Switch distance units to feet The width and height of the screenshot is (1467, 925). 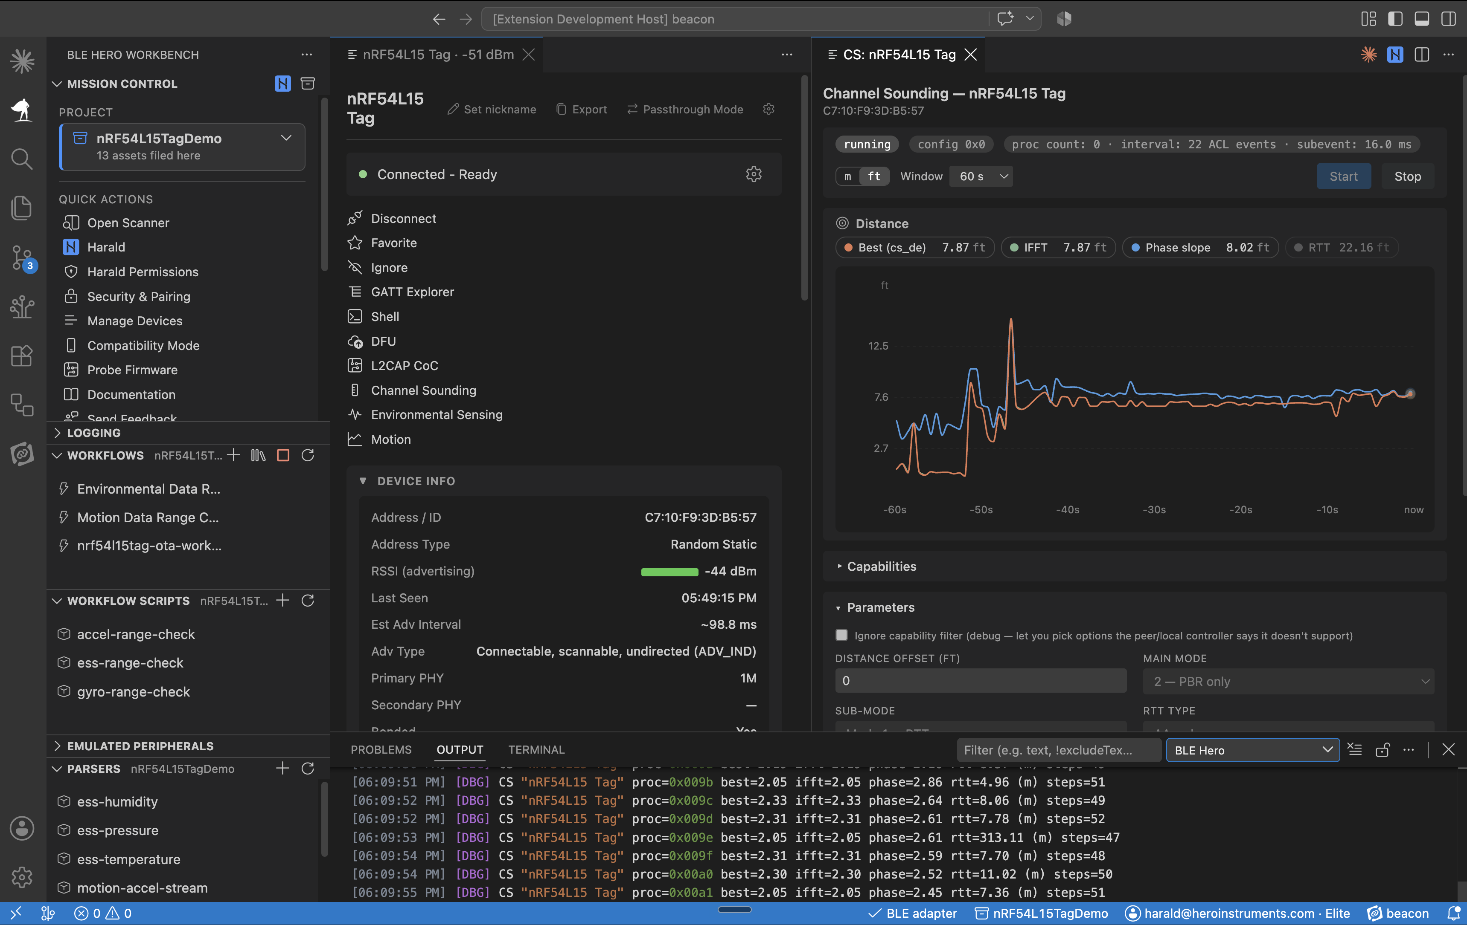(874, 176)
